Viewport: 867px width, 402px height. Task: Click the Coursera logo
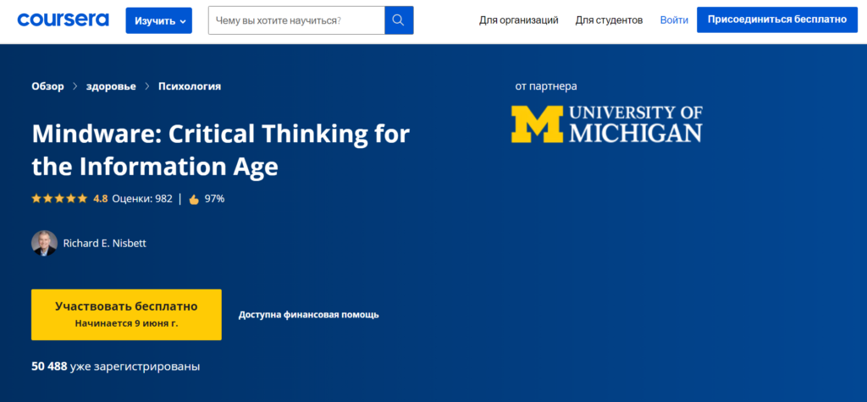coord(63,19)
